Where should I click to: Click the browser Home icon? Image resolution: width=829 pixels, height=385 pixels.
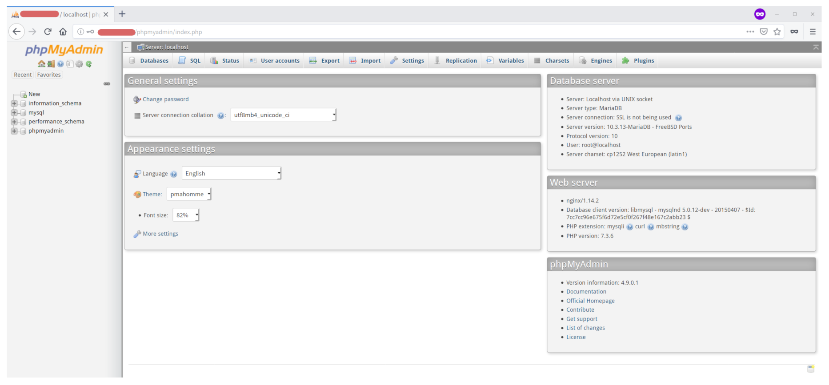63,32
